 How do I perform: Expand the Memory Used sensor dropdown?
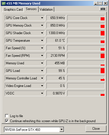[x=42, y=63]
